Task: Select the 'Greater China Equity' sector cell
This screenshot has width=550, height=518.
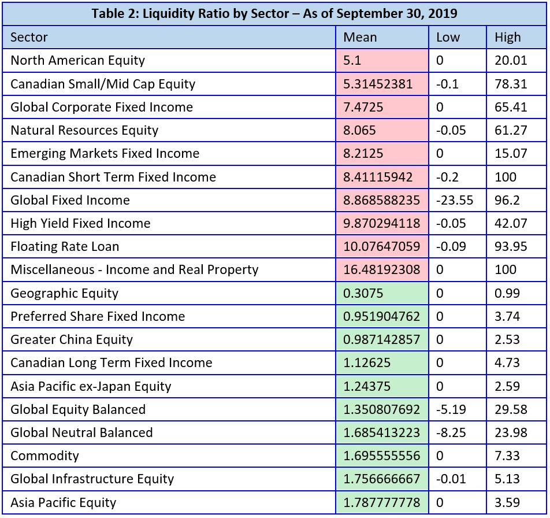Action: pyautogui.click(x=72, y=339)
